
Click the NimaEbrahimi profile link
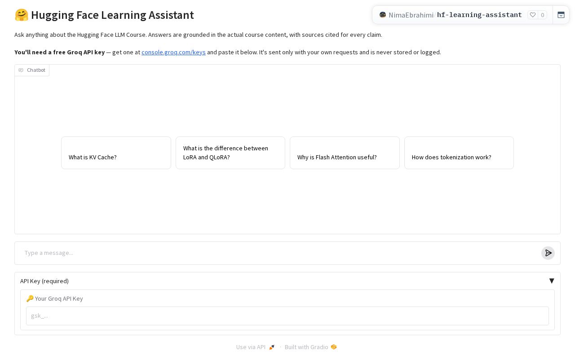point(411,15)
